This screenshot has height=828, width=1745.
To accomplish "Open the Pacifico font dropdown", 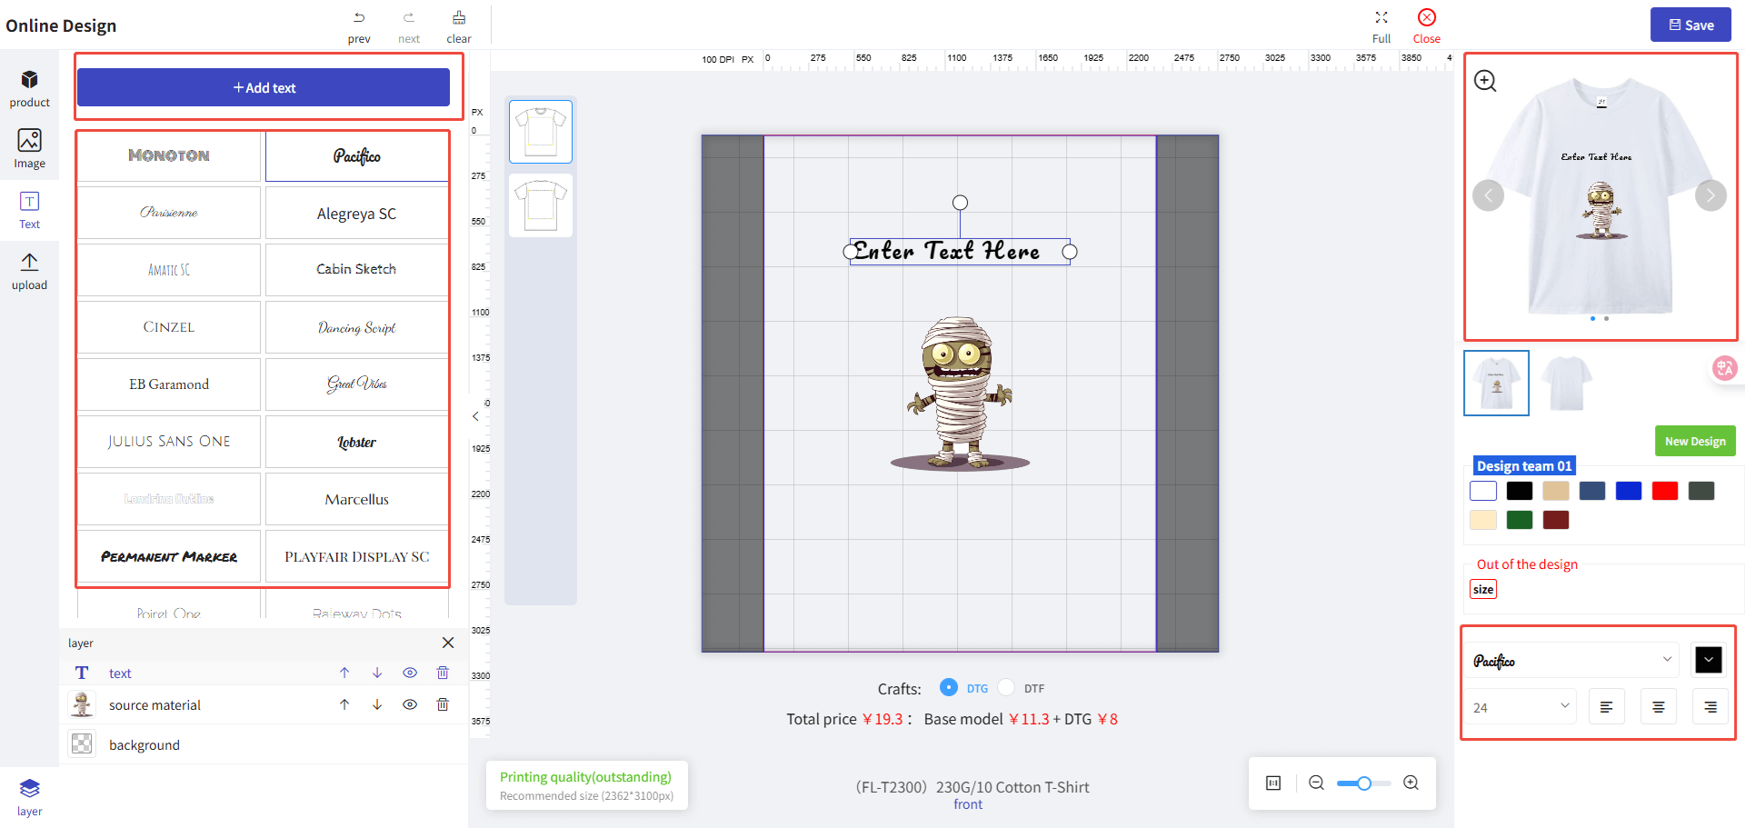I will point(1571,660).
